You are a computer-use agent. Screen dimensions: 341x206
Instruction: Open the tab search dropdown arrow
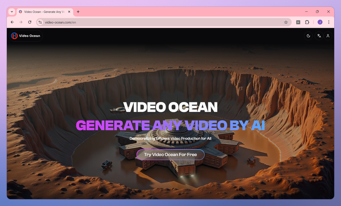tap(12, 12)
